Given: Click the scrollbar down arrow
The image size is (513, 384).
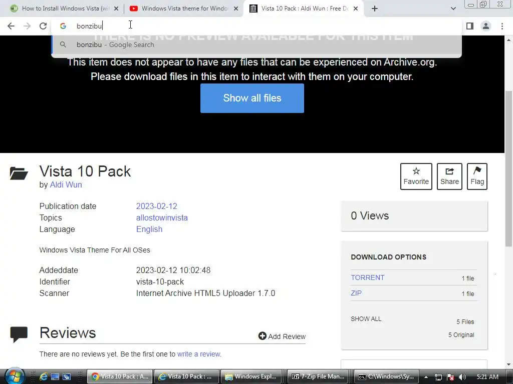Looking at the screenshot, I should [x=508, y=364].
